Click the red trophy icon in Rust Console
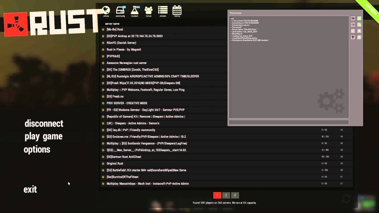The height and width of the screenshot is (213, 379). coord(353,37)
